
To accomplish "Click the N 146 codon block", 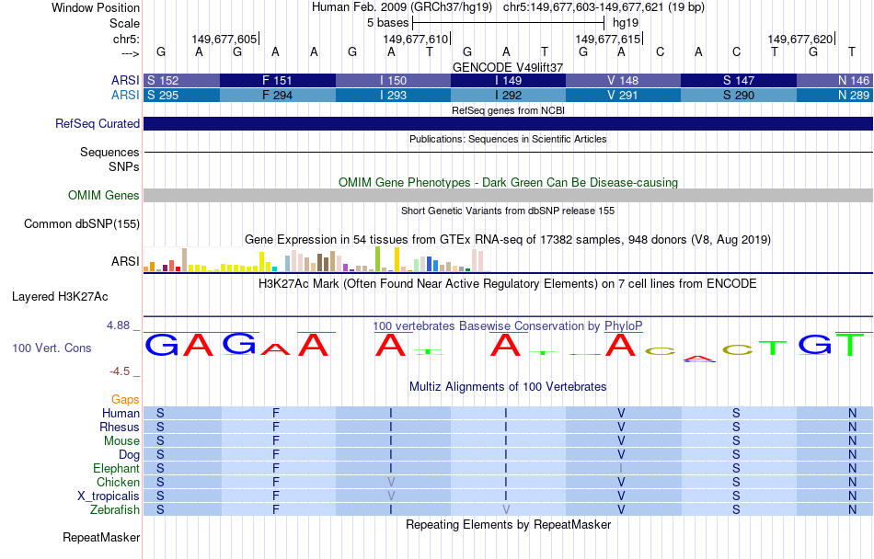I will point(835,80).
